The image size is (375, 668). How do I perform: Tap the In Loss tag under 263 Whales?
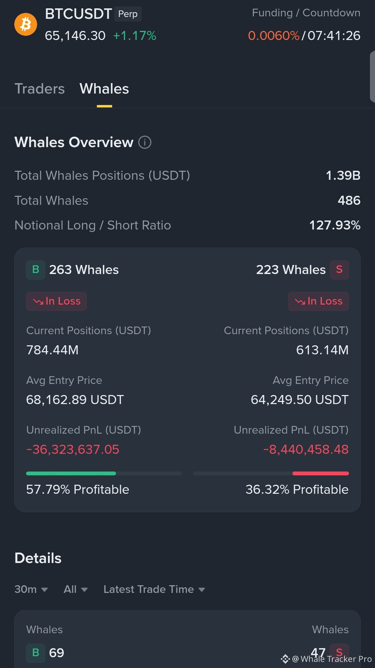point(56,301)
